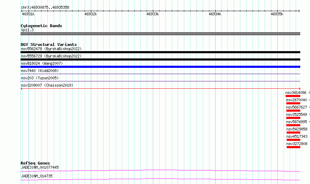Click the magenta JADE3|NM_001077445 transcript line
The image size is (310, 184).
coord(160,170)
